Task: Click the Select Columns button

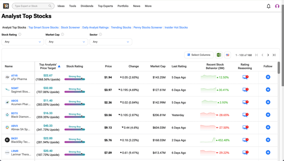Action: click(x=199, y=55)
